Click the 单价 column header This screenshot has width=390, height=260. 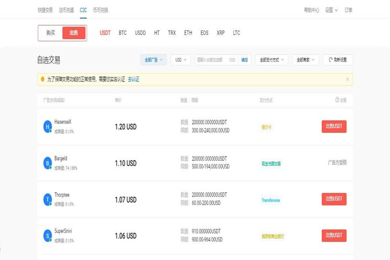[118, 100]
